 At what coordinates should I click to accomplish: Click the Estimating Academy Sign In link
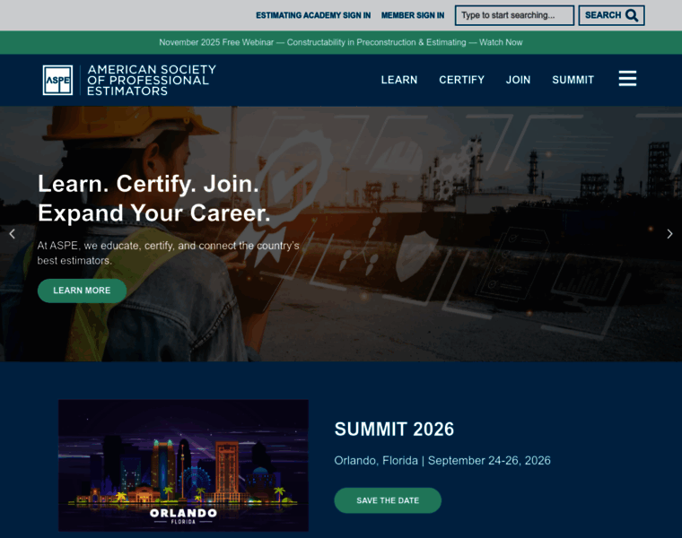[x=313, y=15]
